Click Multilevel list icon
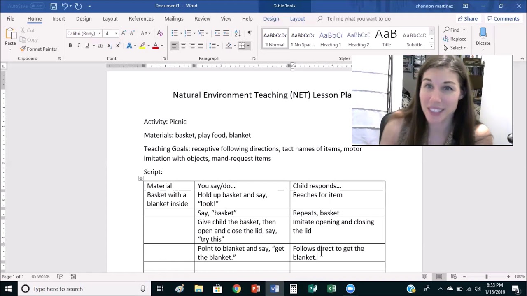The width and height of the screenshot is (527, 296). 201,33
